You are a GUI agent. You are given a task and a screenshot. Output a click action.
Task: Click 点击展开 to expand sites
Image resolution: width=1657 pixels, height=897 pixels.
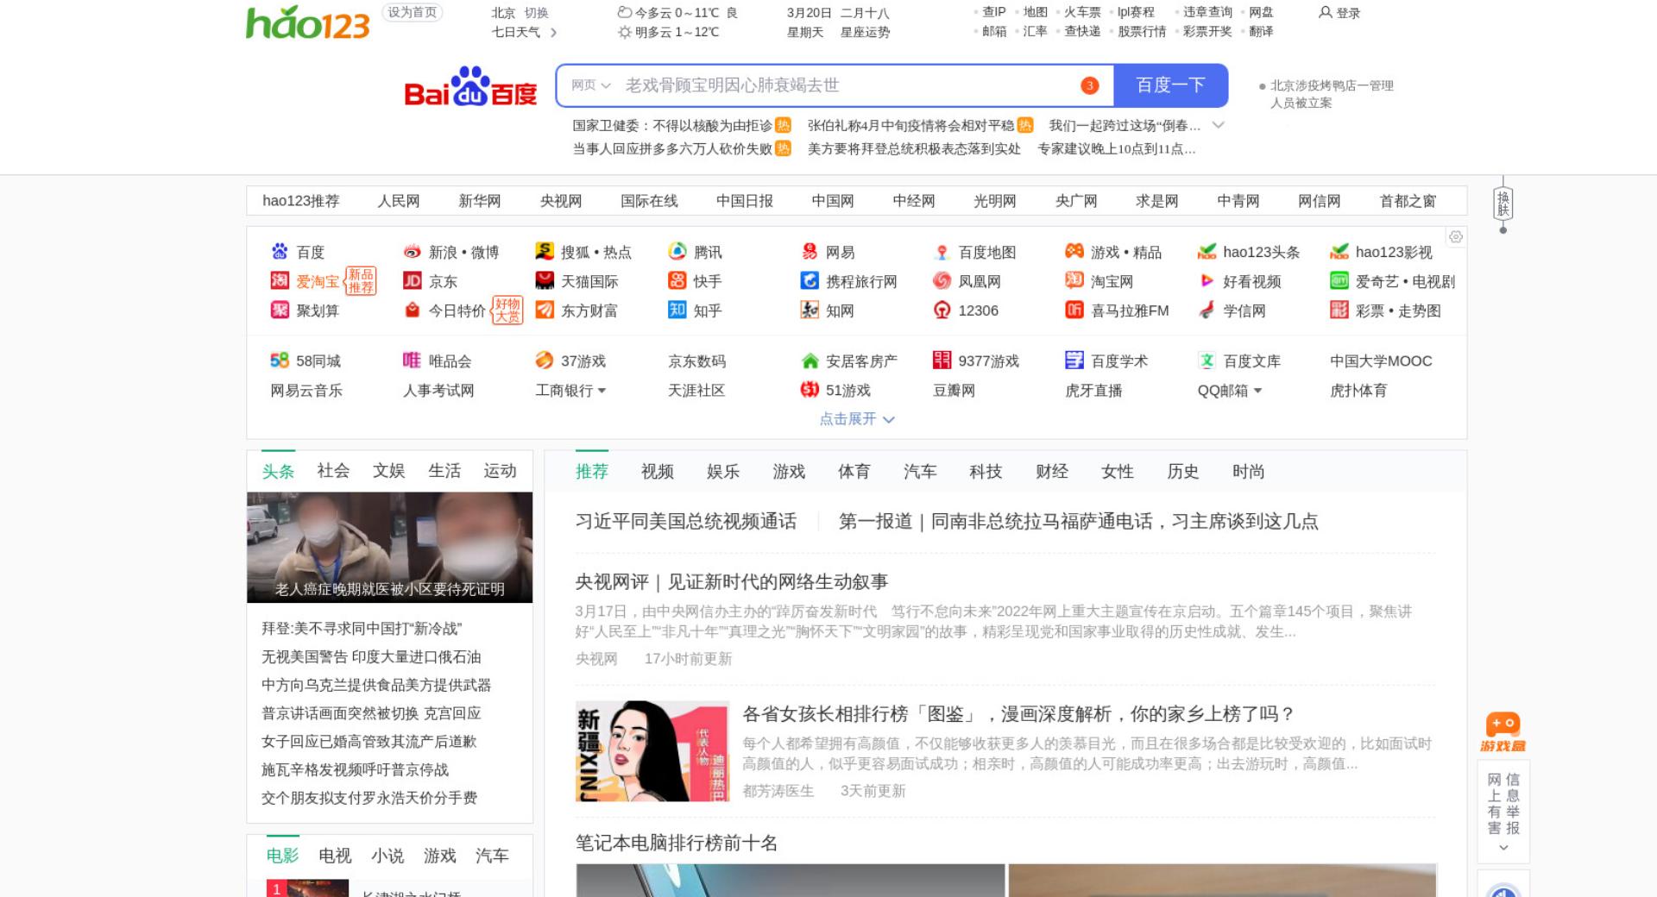[857, 419]
